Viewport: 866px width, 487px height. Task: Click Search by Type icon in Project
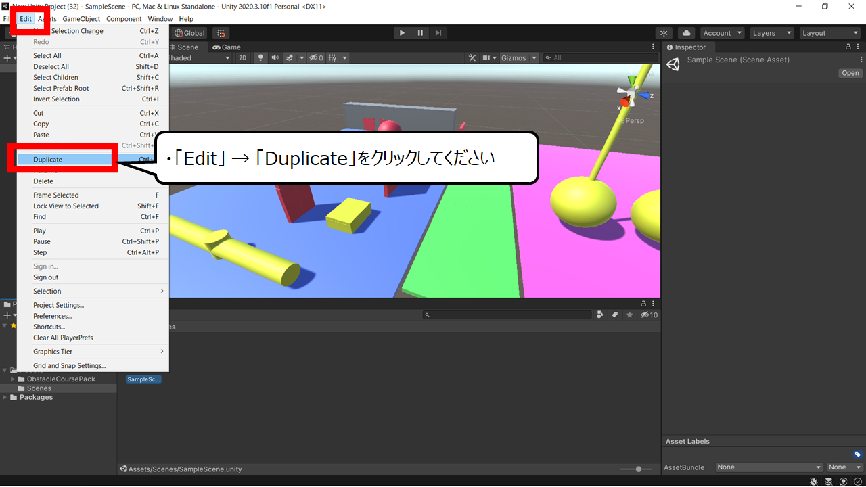pyautogui.click(x=601, y=315)
